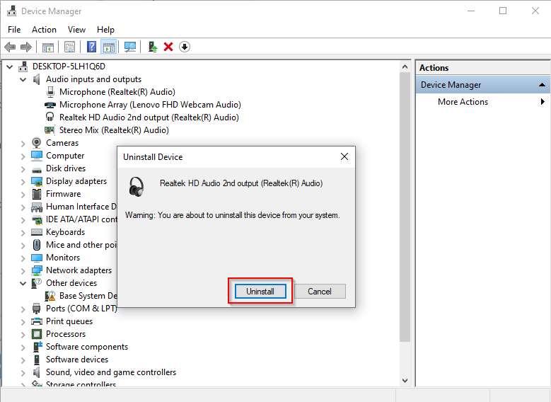The height and width of the screenshot is (402, 551).
Task: Click More Actions in the Actions pane
Action: tap(463, 102)
